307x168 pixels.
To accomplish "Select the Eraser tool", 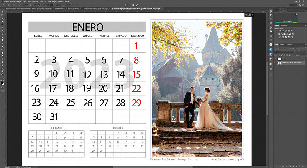I will coord(3,47).
